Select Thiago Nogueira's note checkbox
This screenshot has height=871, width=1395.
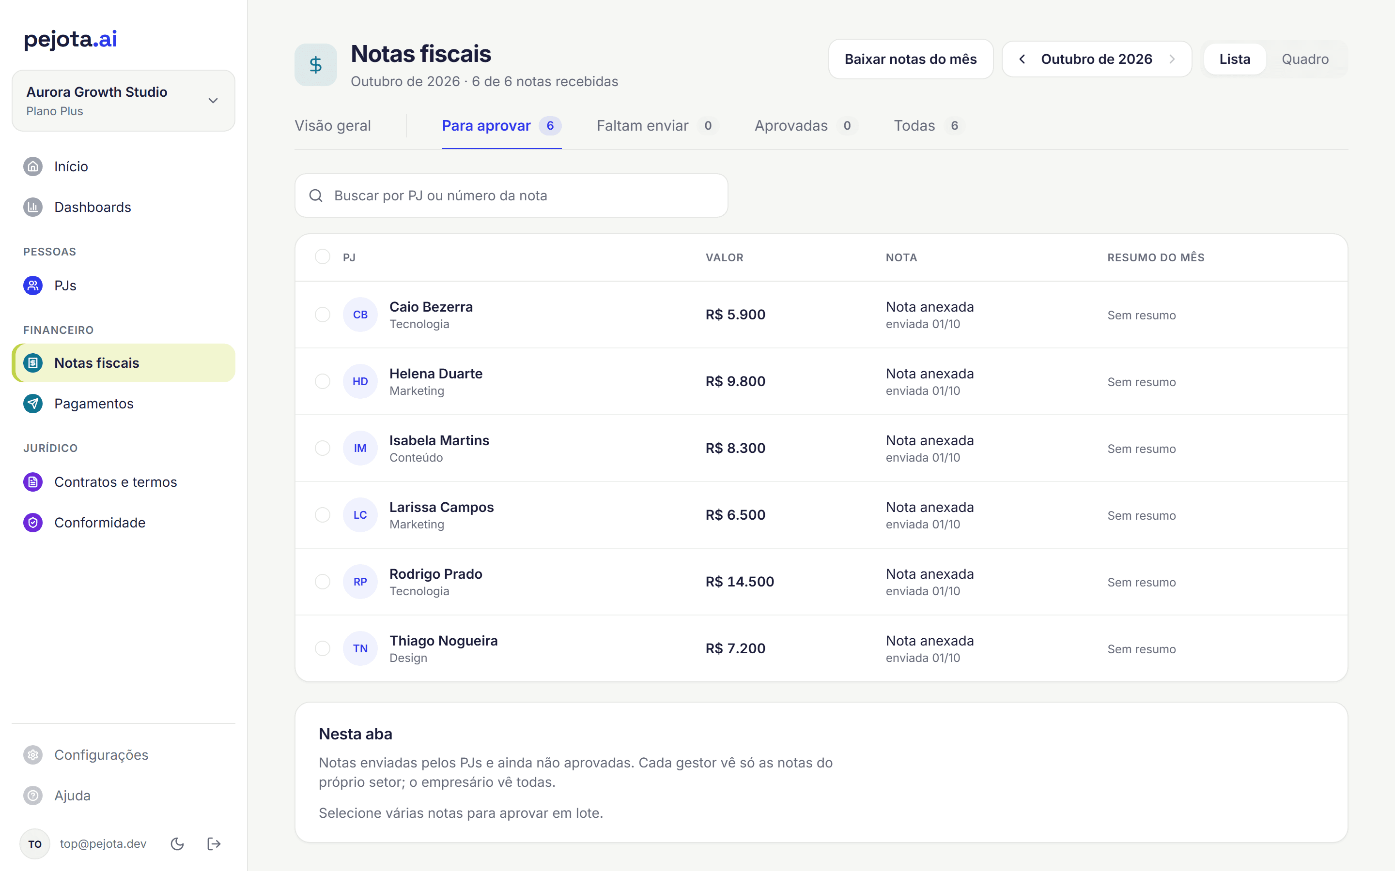(x=323, y=648)
